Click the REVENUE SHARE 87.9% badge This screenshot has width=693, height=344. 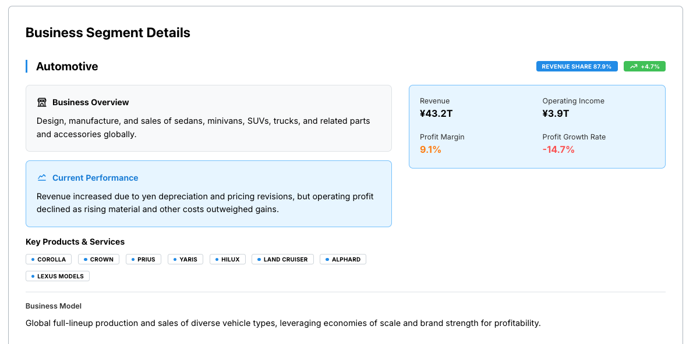click(x=577, y=67)
